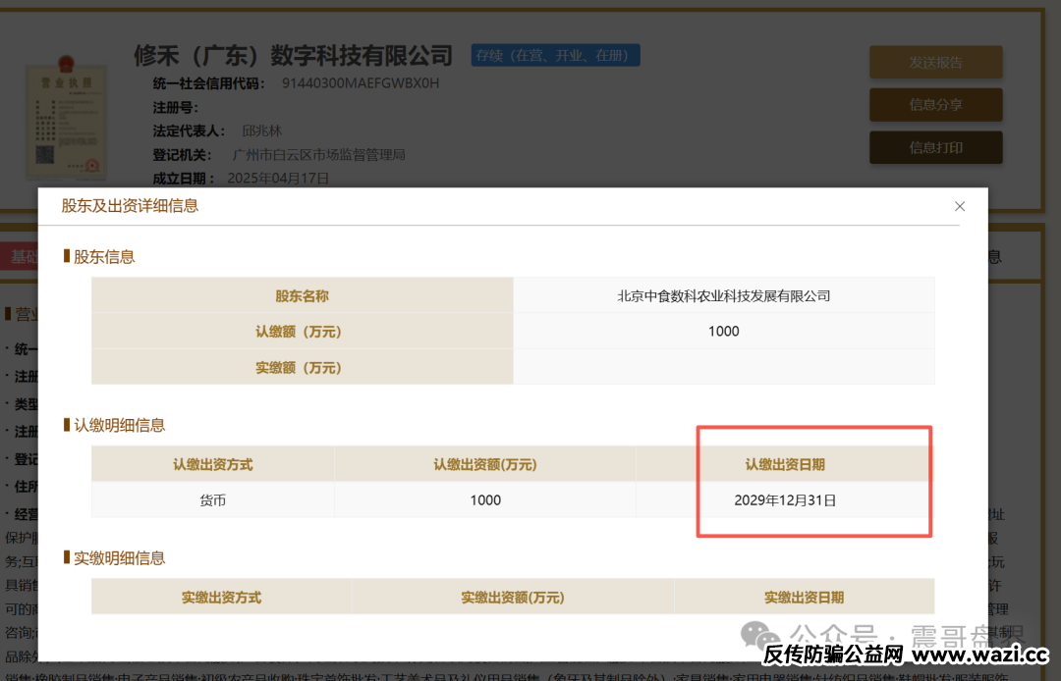Click legal representative name 邱兆林
This screenshot has width=1061, height=681.
tap(261, 131)
